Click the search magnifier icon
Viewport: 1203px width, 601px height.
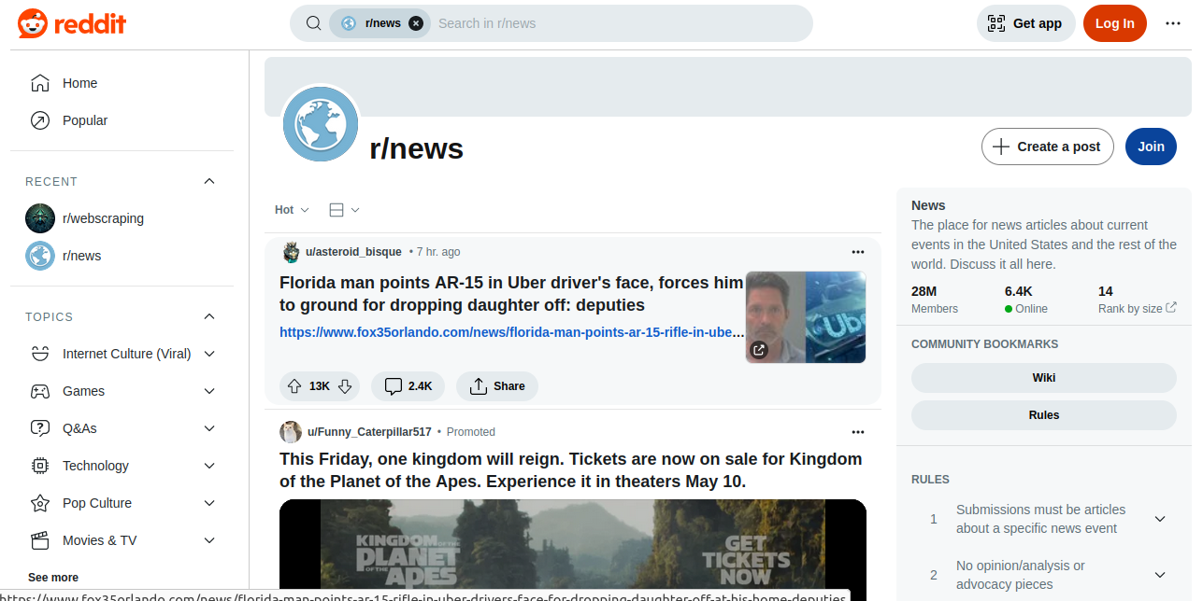click(314, 23)
